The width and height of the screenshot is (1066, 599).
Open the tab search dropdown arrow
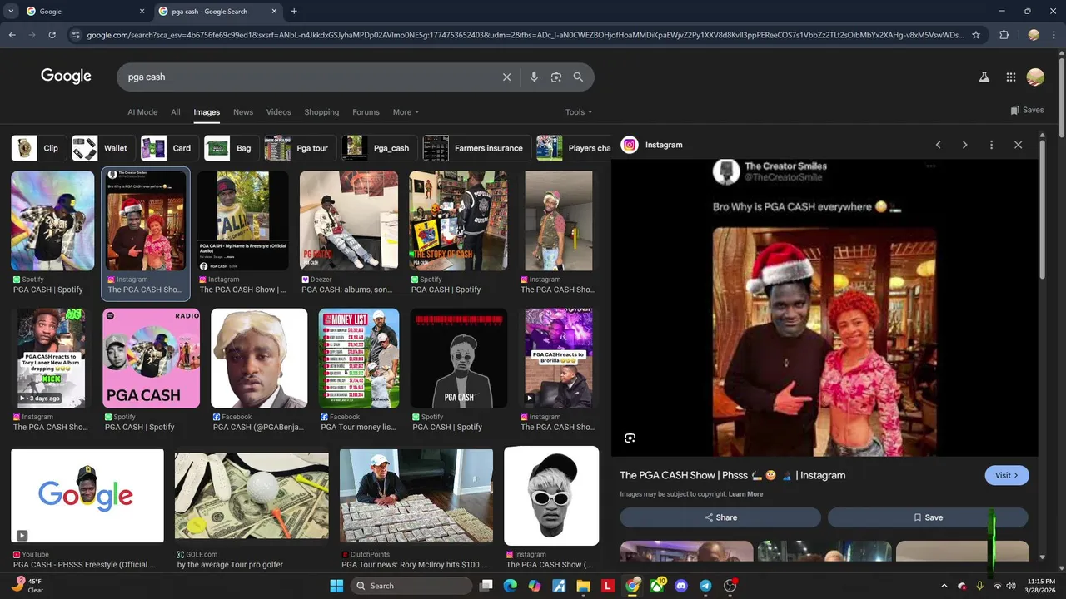(11, 12)
